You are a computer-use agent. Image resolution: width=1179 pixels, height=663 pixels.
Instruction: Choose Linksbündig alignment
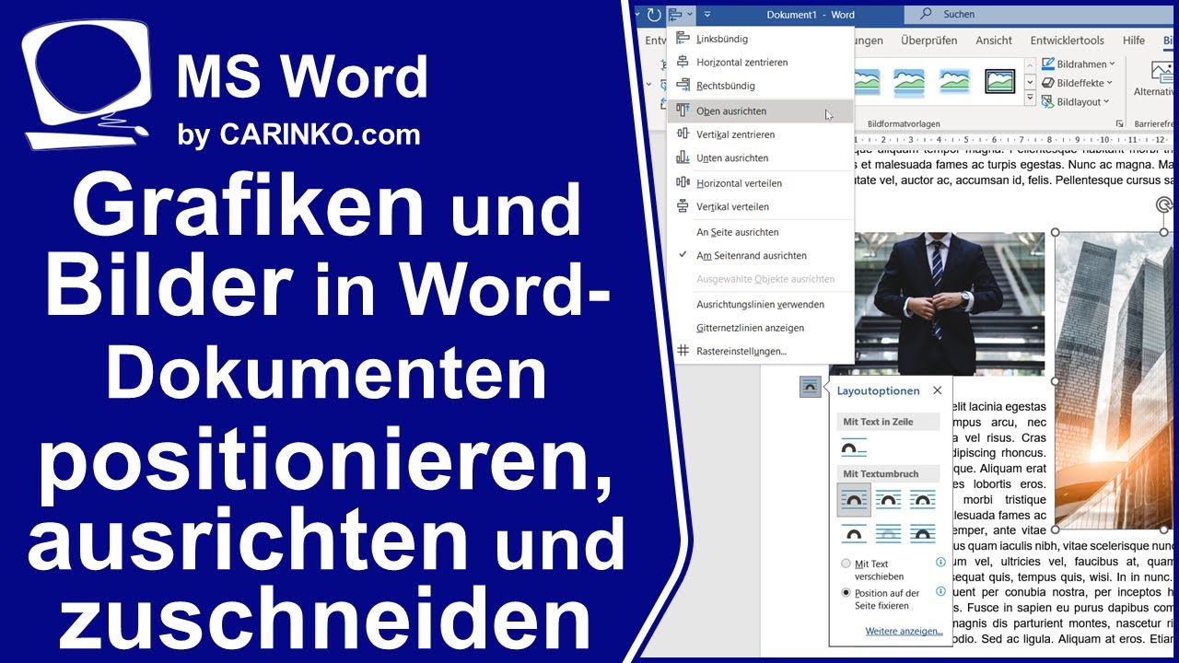(759, 39)
